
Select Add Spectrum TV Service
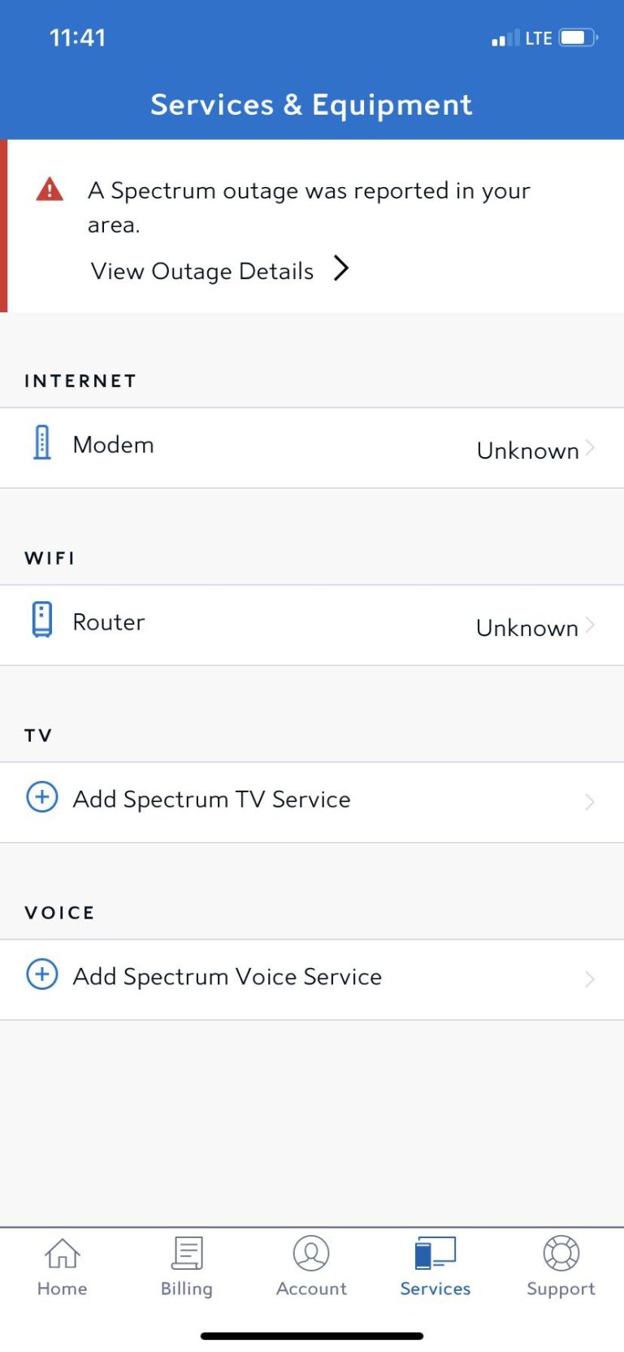(212, 800)
